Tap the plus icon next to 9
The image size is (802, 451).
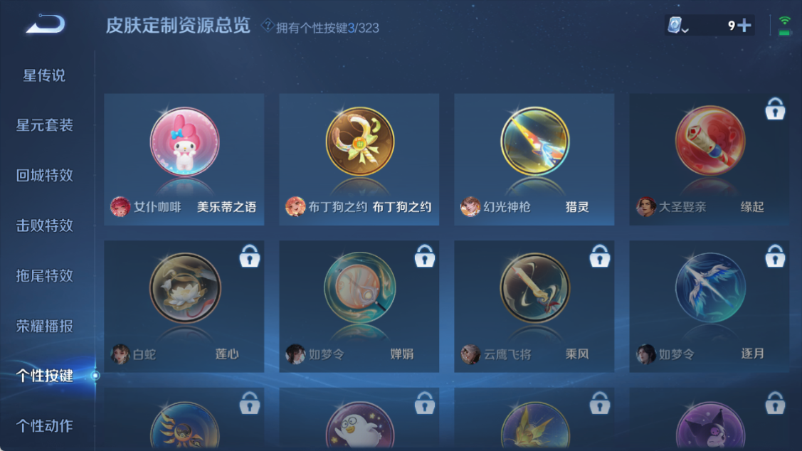click(x=744, y=25)
